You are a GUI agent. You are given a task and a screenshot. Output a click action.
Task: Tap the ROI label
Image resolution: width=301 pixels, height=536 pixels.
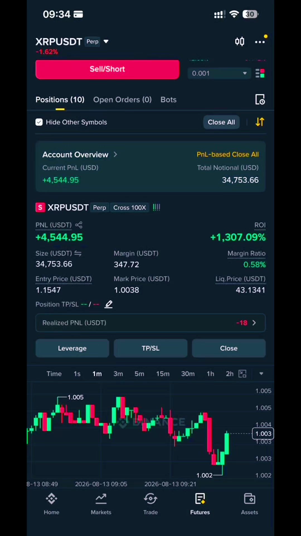click(260, 225)
